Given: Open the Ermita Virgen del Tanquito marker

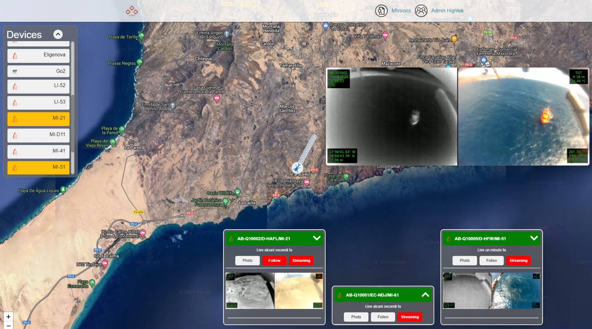Looking at the screenshot, I should pyautogui.click(x=227, y=34).
